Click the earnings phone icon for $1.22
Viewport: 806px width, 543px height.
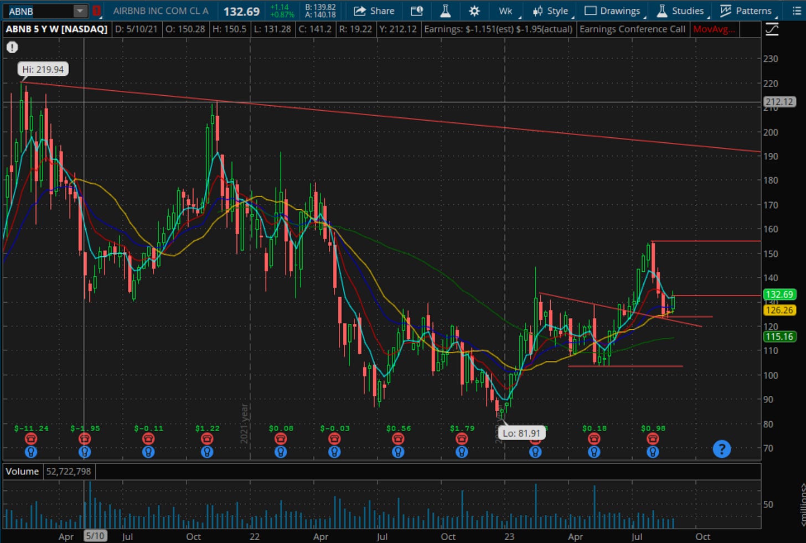[207, 439]
